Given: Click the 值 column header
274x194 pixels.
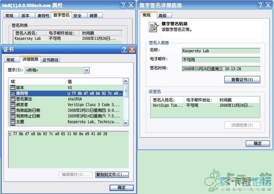Looking at the screenshot, I should tap(94, 81).
